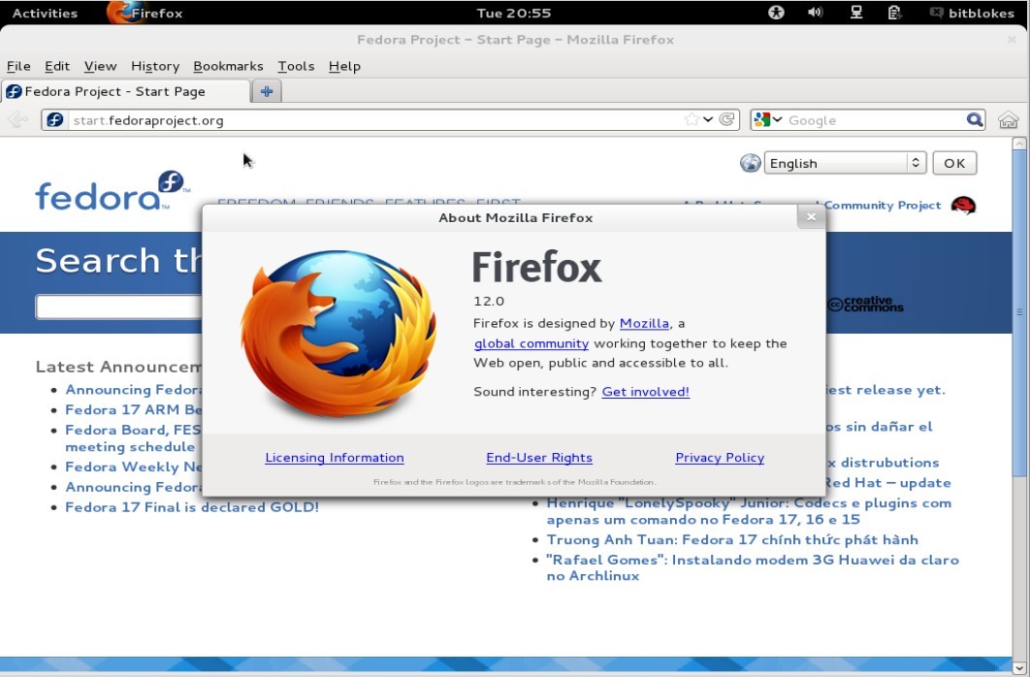Open the Mozilla link
The image size is (1030, 677).
click(644, 323)
